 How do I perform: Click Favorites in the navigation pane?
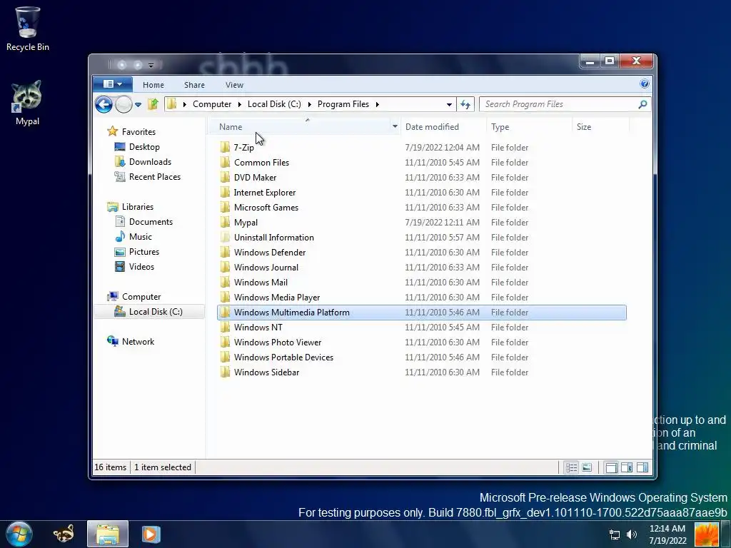[x=138, y=132]
